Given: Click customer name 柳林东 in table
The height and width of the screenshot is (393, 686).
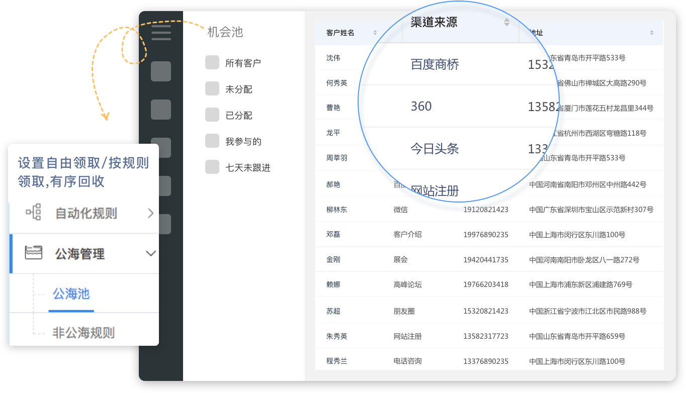Looking at the screenshot, I should 336,210.
